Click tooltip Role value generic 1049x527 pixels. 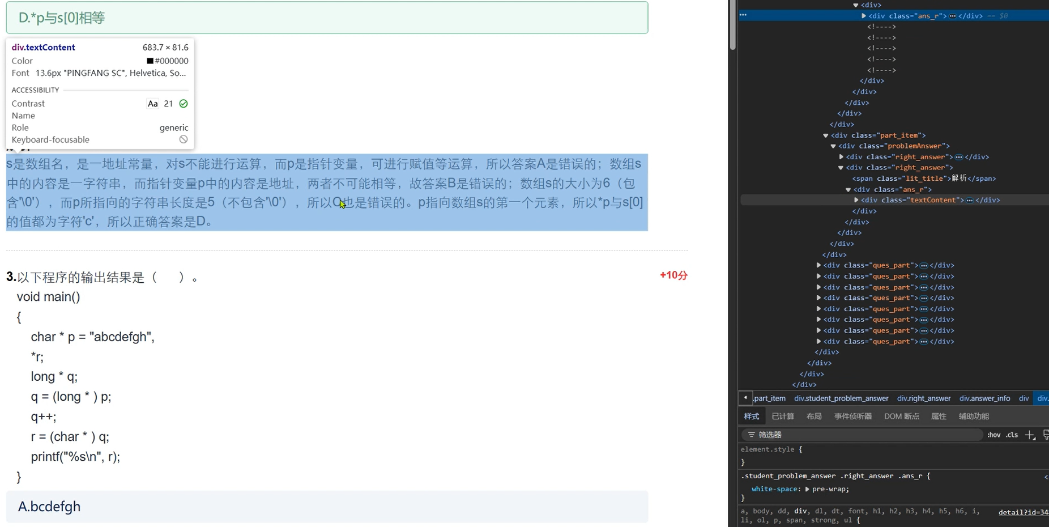pyautogui.click(x=174, y=127)
